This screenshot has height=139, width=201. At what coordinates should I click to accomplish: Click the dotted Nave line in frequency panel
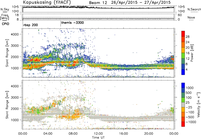pos(98,17)
